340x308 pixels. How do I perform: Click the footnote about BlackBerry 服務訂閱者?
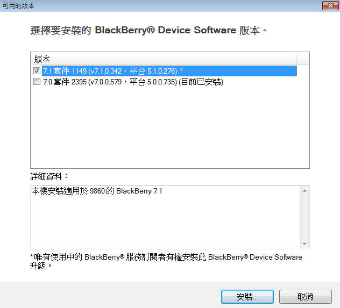(x=166, y=261)
